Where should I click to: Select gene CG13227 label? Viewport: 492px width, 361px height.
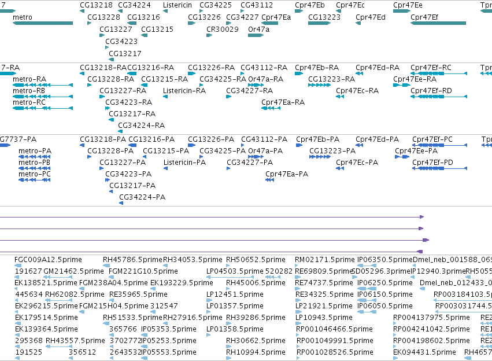(x=116, y=29)
